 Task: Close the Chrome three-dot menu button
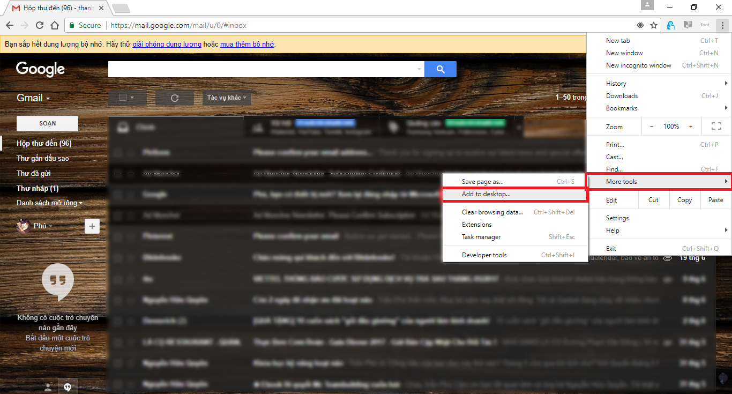pyautogui.click(x=722, y=25)
